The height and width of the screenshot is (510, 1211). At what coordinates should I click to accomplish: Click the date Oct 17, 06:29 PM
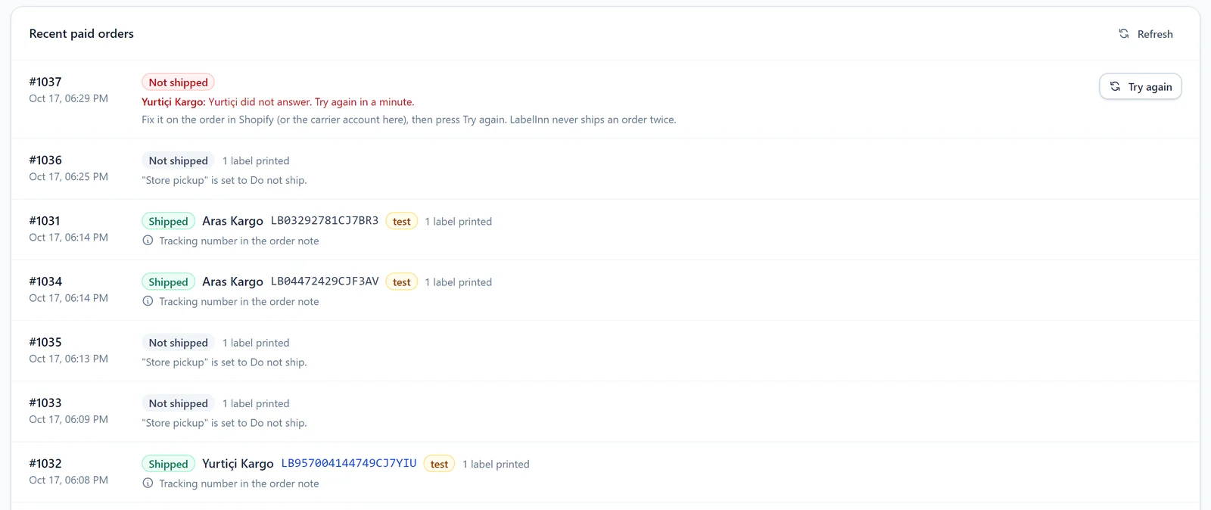coord(68,98)
